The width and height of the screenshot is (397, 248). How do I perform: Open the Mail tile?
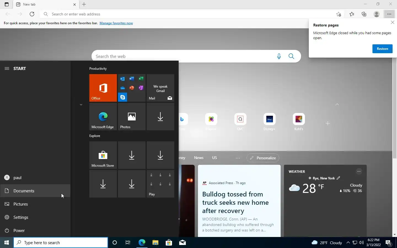[160, 88]
